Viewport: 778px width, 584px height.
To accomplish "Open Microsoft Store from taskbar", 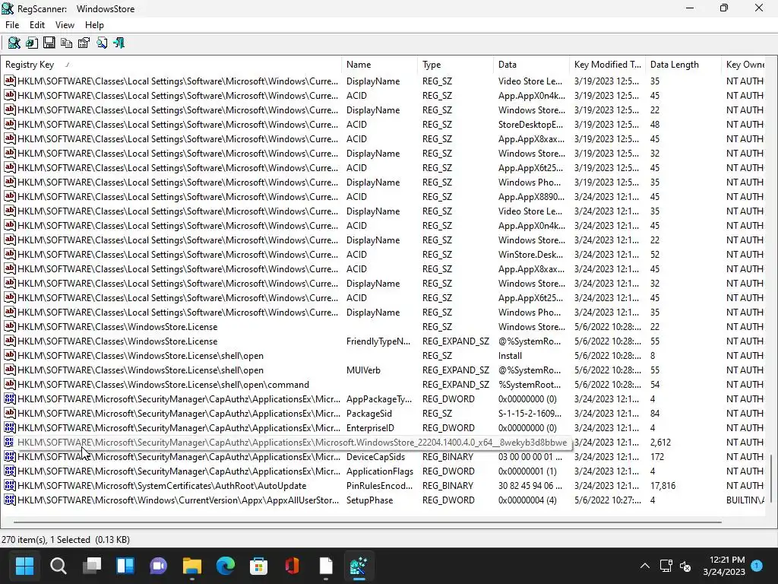I will point(258,566).
